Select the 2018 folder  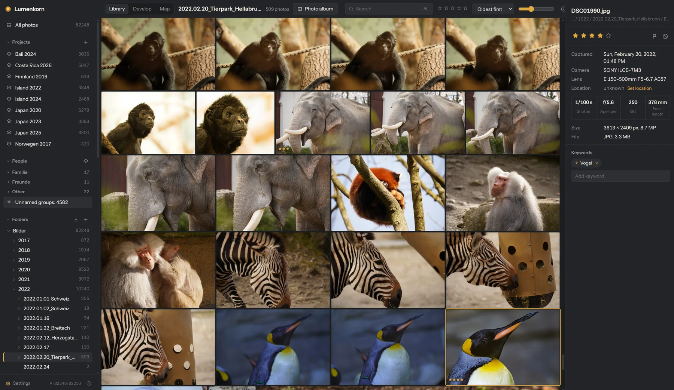48,250
